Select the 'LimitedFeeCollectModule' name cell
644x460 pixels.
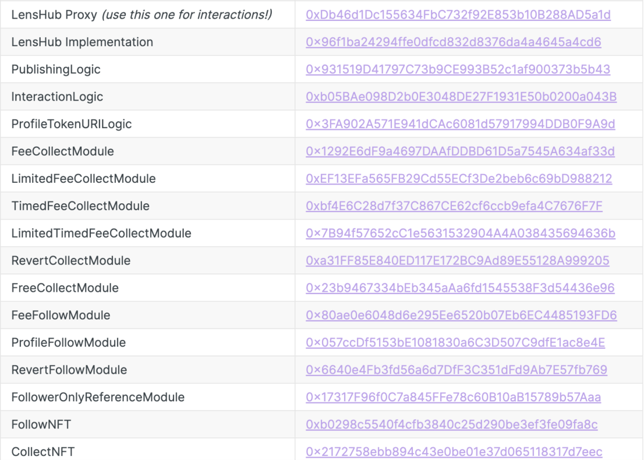pyautogui.click(x=148, y=178)
